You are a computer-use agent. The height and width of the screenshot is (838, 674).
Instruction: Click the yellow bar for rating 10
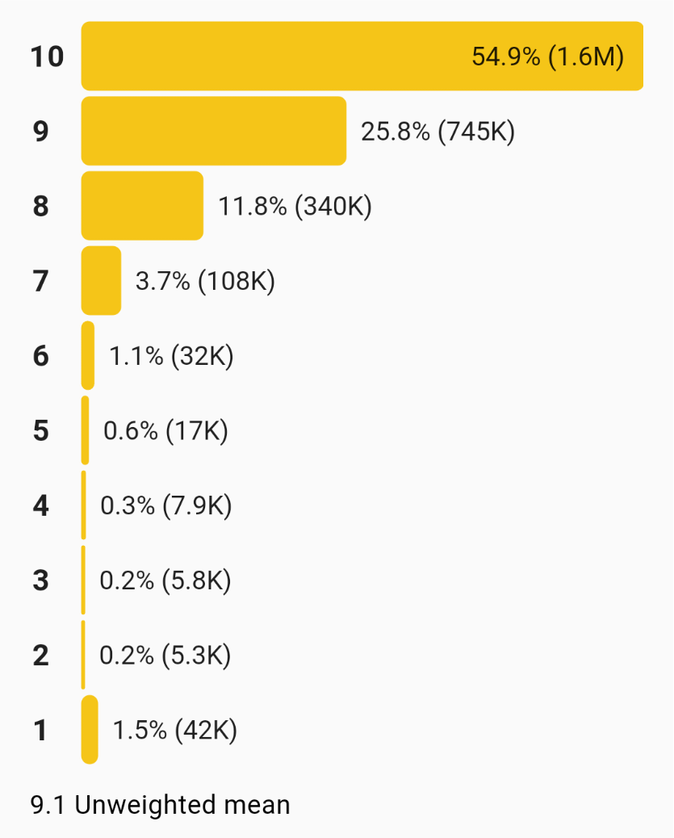[274, 57]
